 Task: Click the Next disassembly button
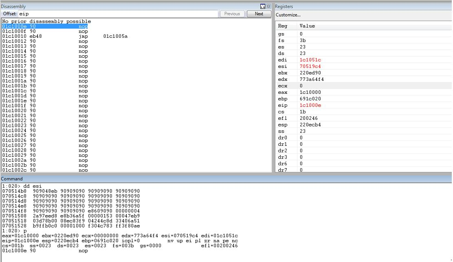tap(259, 14)
